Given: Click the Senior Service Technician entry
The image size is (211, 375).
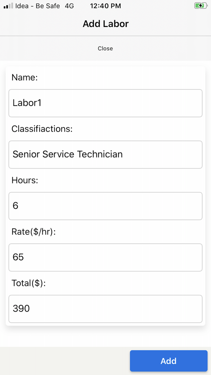Looking at the screenshot, I should click(67, 154).
